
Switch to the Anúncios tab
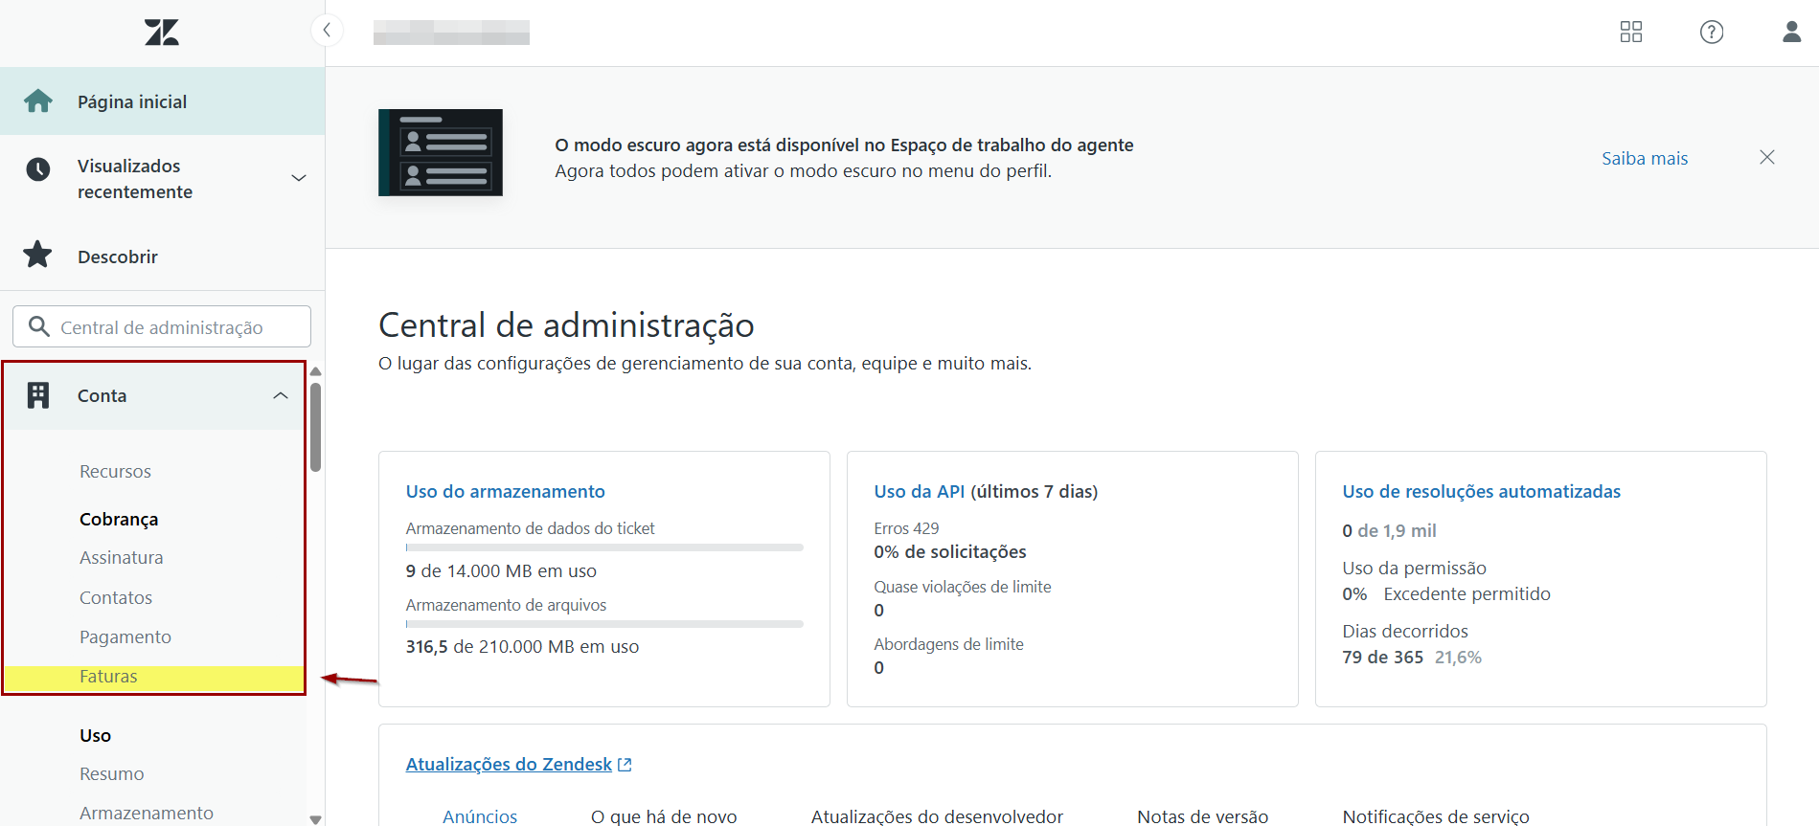pyautogui.click(x=479, y=815)
